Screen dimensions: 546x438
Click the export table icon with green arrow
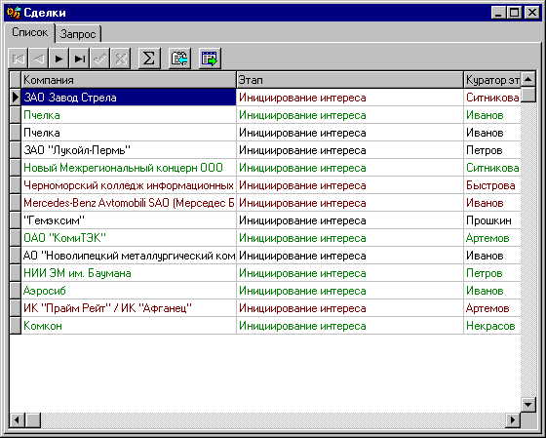click(x=210, y=59)
